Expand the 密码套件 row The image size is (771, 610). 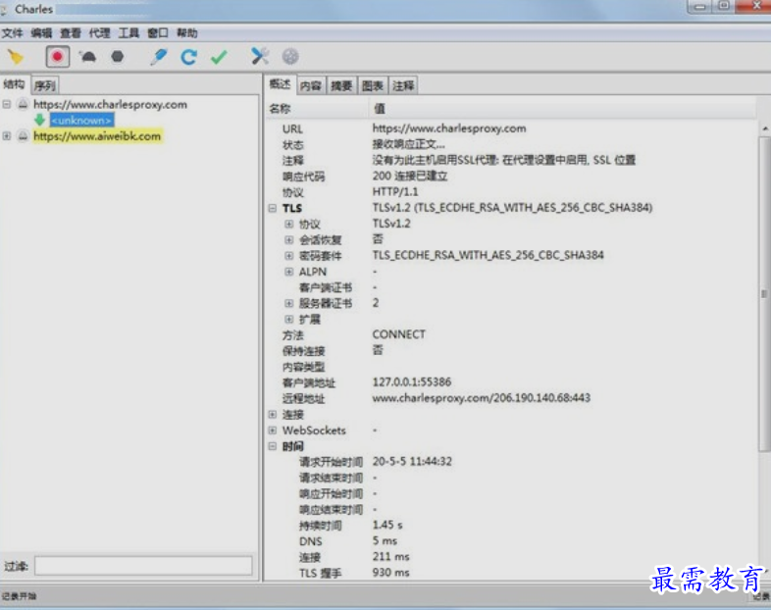pos(289,256)
